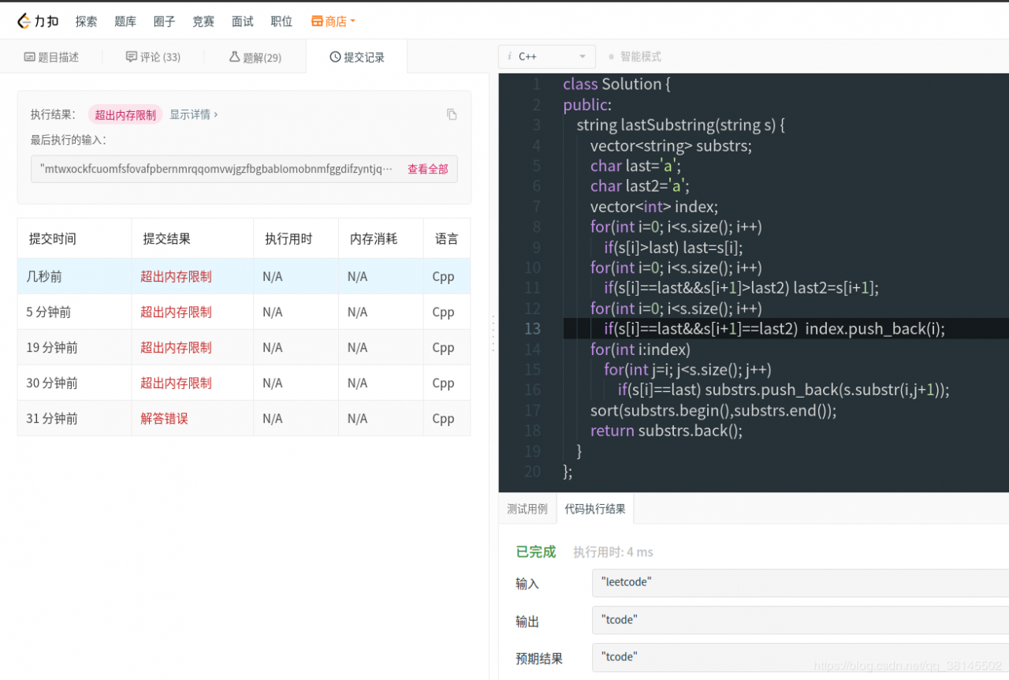Open the 竞赛 menu item
1009x680 pixels.
203,21
